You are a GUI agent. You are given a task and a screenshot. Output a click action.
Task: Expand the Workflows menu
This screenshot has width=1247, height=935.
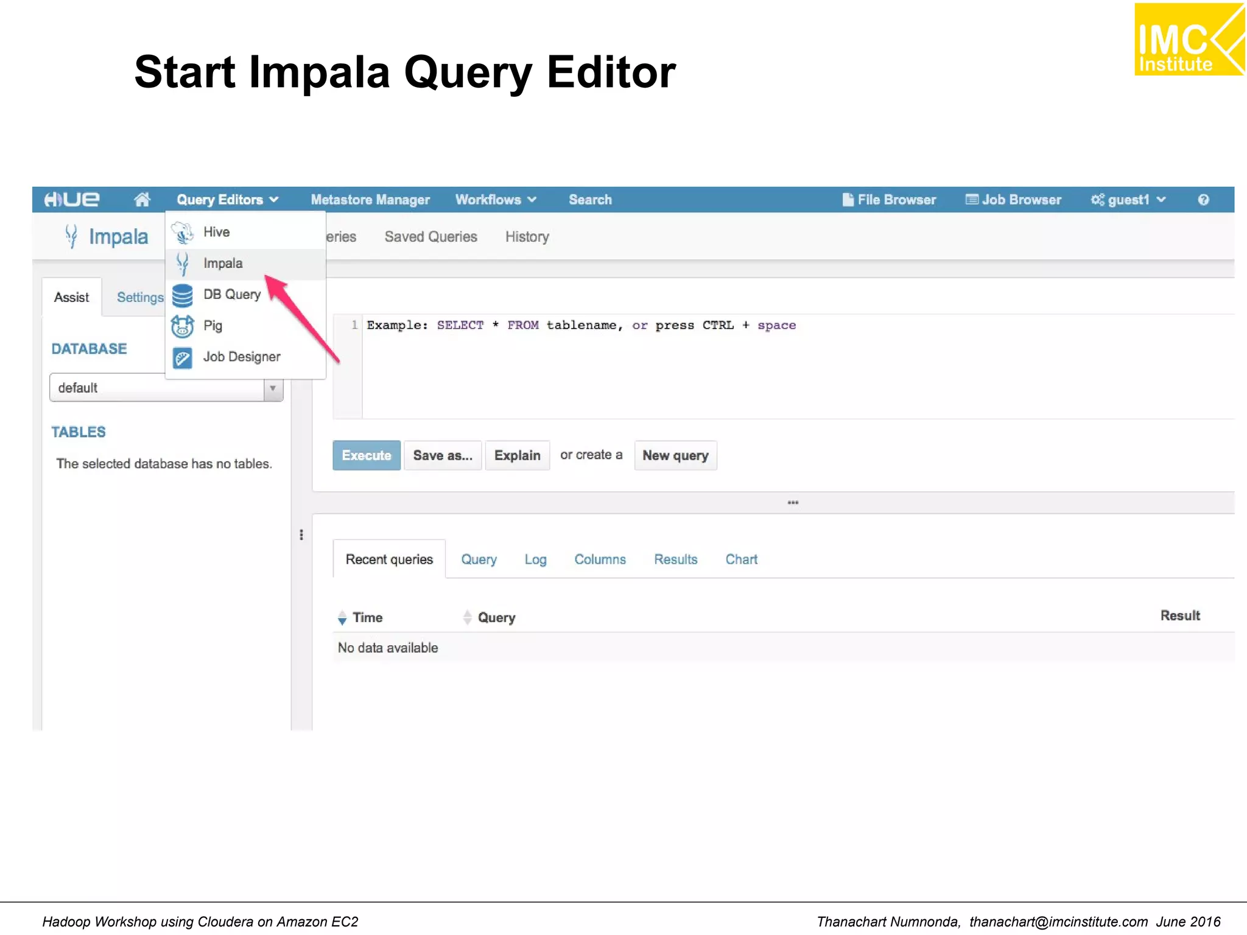(496, 200)
